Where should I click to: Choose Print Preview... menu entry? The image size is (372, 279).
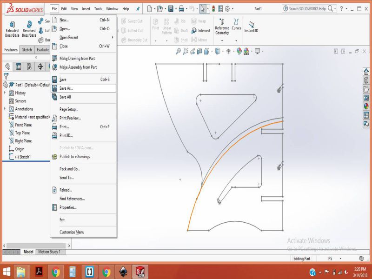pos(83,118)
